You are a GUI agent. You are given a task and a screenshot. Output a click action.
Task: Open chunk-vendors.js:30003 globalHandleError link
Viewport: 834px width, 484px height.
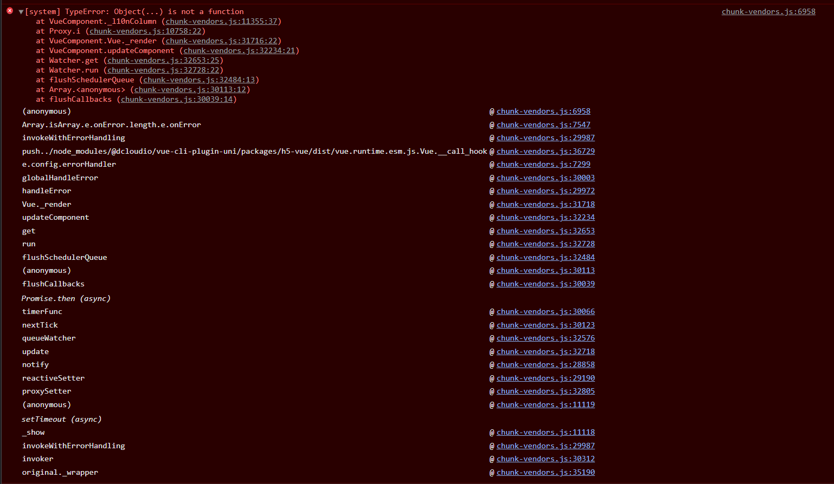(546, 178)
